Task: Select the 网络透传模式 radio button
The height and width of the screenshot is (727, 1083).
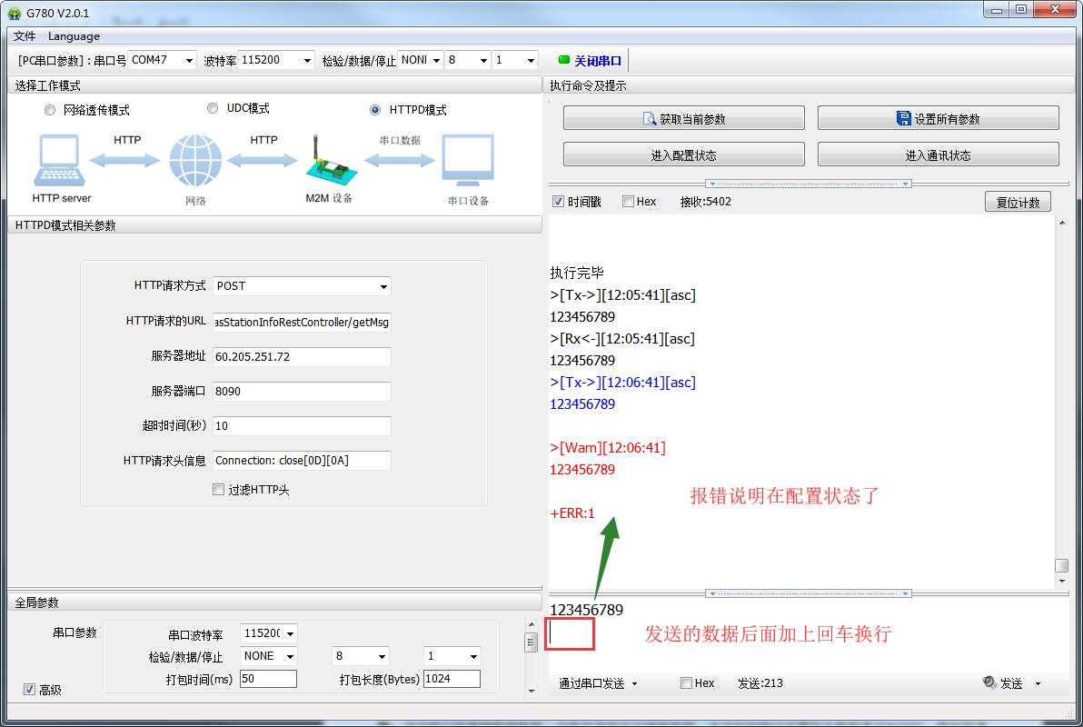Action: click(50, 111)
